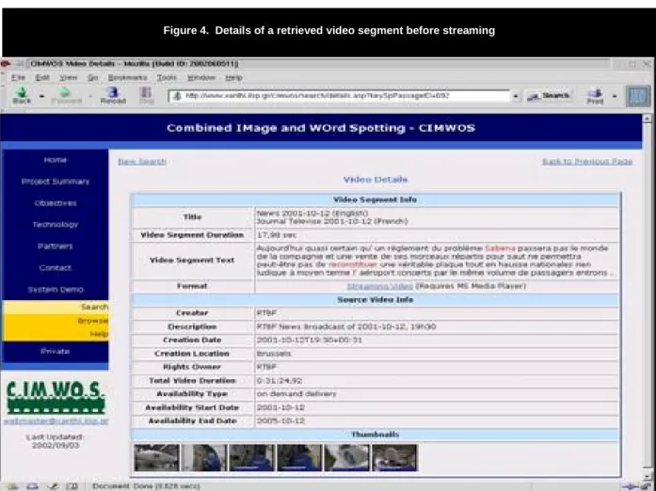Click the online/offline status bar icon
Image resolution: width=656 pixels, height=491 pixels.
tap(630, 486)
